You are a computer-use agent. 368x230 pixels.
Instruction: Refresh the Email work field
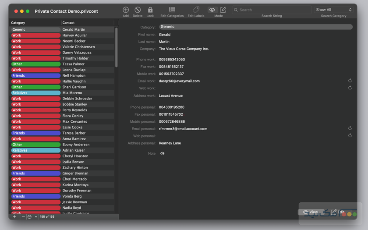[x=350, y=81]
